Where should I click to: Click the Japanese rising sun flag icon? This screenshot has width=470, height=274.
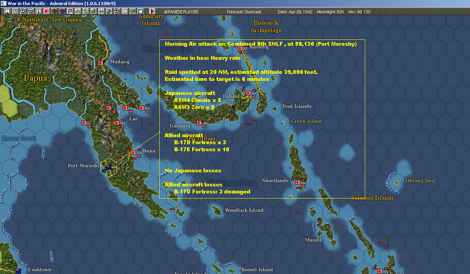[x=47, y=11]
